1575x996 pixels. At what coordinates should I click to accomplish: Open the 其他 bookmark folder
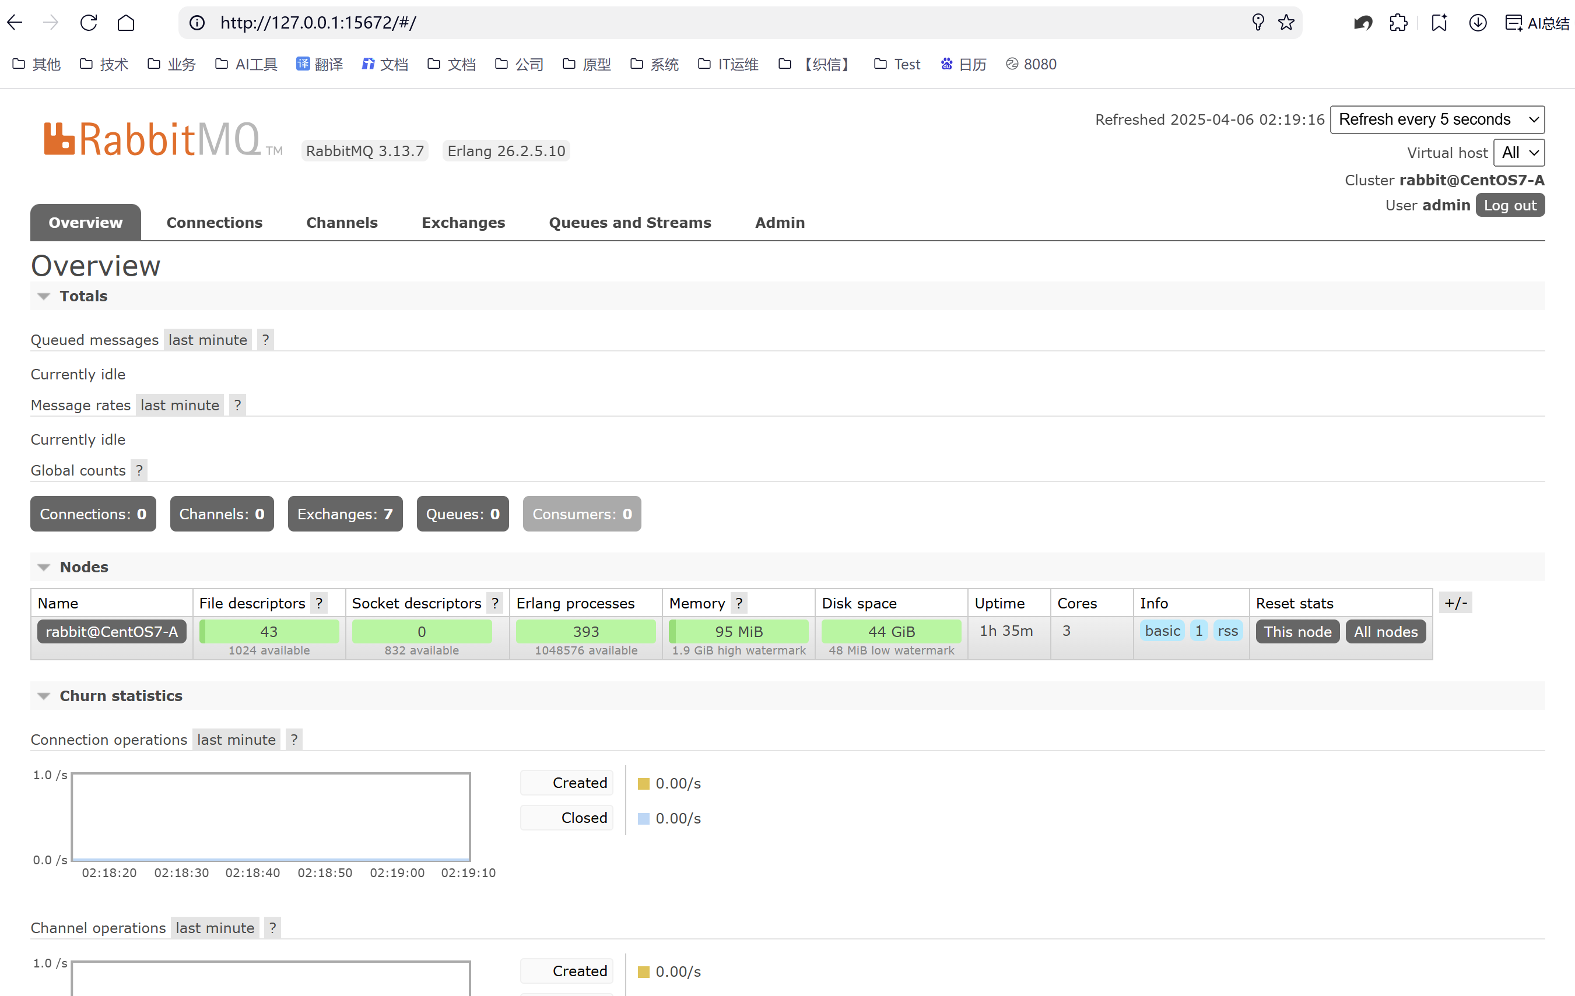(37, 64)
